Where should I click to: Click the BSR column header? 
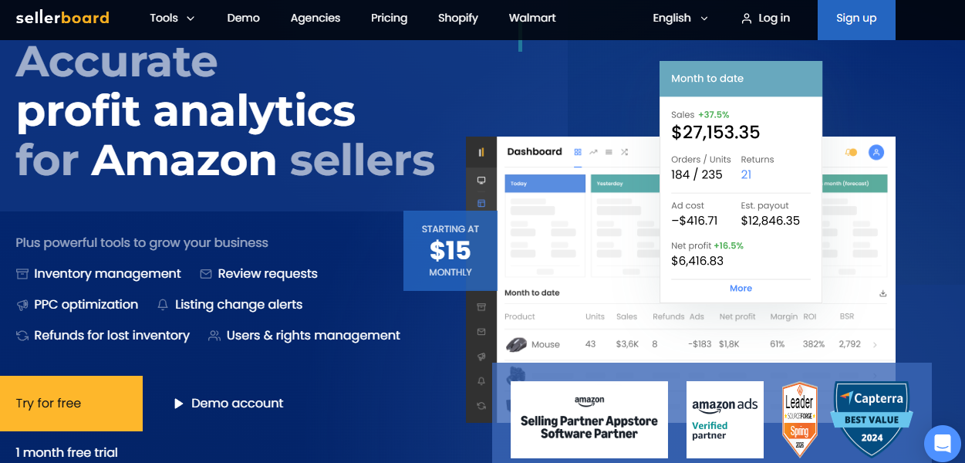point(847,317)
